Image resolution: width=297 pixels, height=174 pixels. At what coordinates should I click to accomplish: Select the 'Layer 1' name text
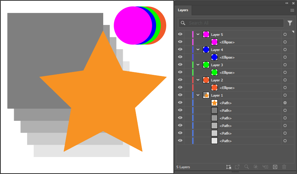[x=217, y=96]
